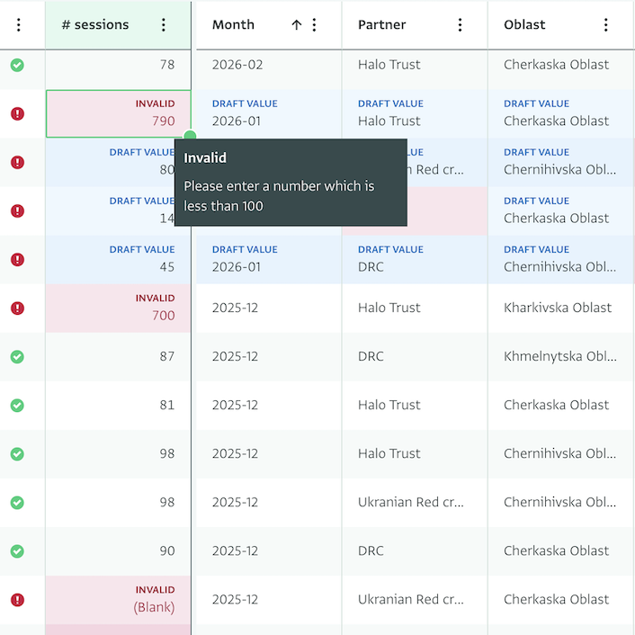Click green check status for 78 sessions row
Image resolution: width=635 pixels, height=635 pixels.
coord(17,65)
